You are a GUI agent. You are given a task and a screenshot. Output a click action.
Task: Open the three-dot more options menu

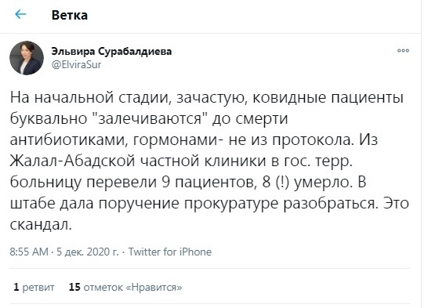(403, 50)
